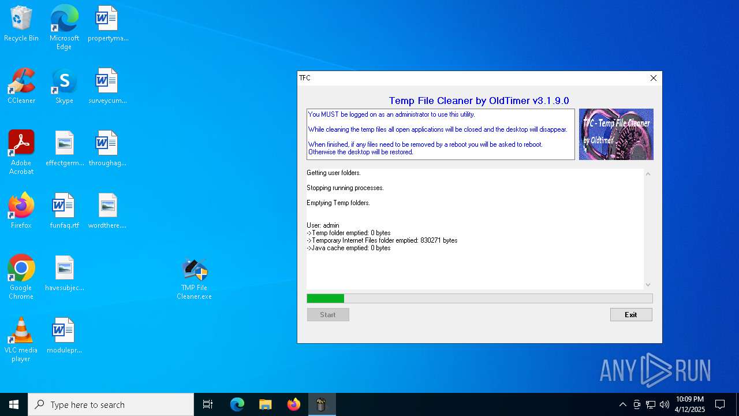Click the TFC logo image by Oldtimer
The image size is (739, 416).
tap(616, 134)
